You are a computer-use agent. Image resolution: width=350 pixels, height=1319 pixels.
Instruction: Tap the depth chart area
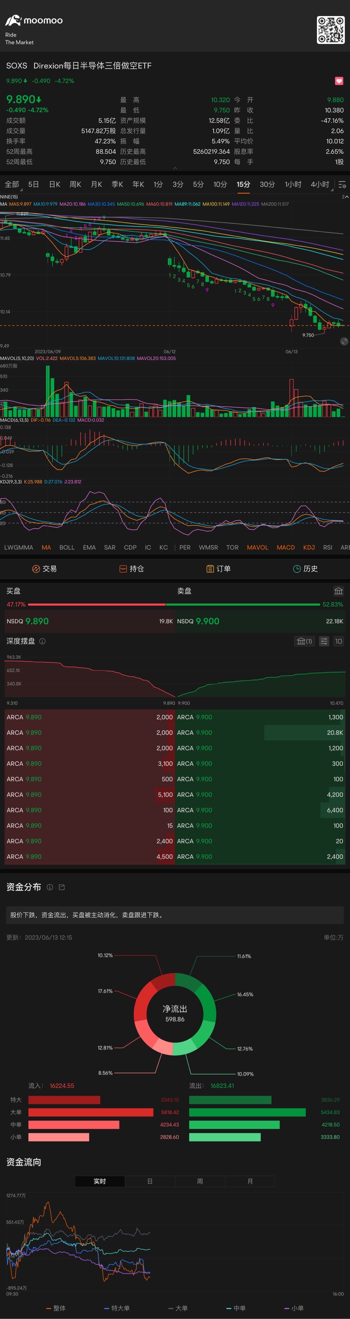175,677
